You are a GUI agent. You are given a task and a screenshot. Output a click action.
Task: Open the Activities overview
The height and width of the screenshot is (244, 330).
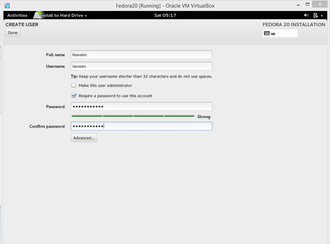click(17, 15)
